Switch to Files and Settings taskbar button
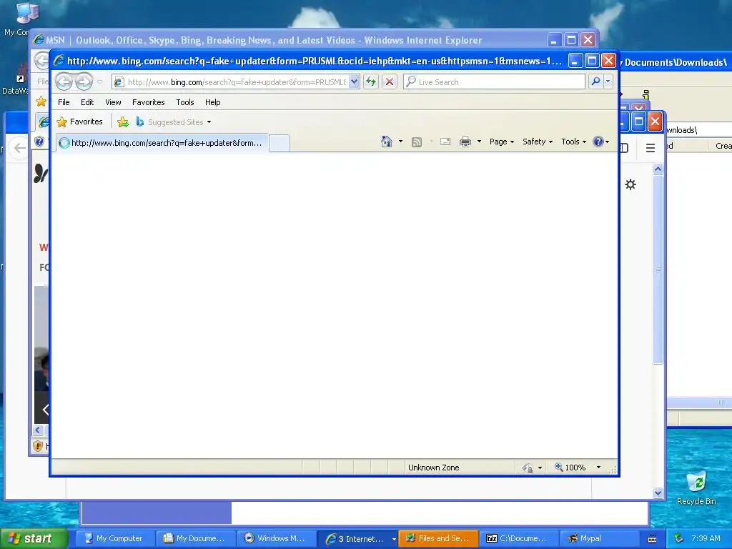Viewport: 732px width, 549px height. 438,538
